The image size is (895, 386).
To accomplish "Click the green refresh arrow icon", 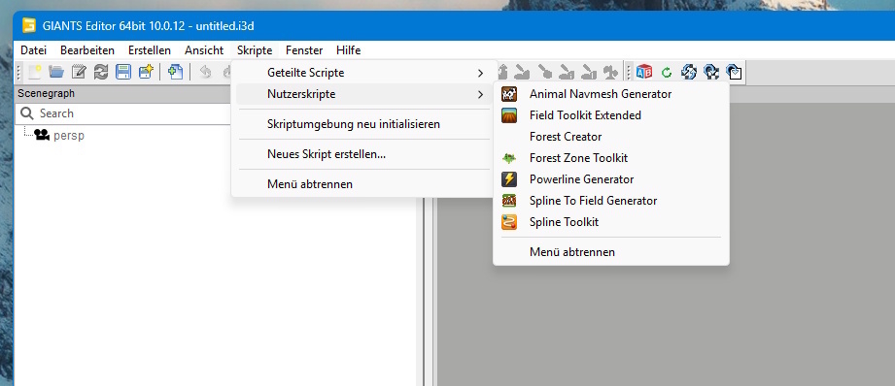I will click(666, 73).
